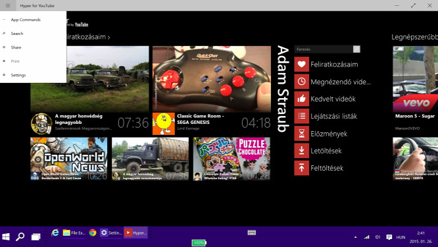
Task: Open the Windows Start button
Action: (x=6, y=237)
